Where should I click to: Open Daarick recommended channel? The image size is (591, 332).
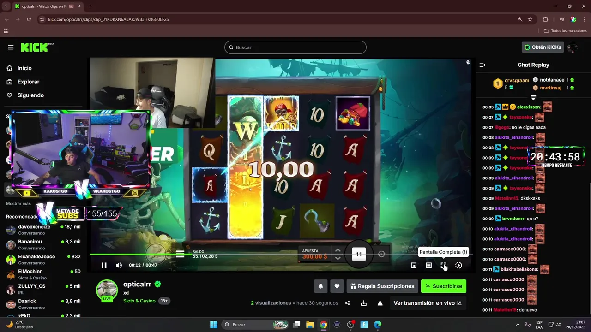(43, 304)
